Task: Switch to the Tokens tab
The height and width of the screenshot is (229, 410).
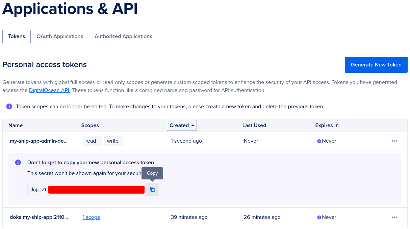Action: pos(17,36)
